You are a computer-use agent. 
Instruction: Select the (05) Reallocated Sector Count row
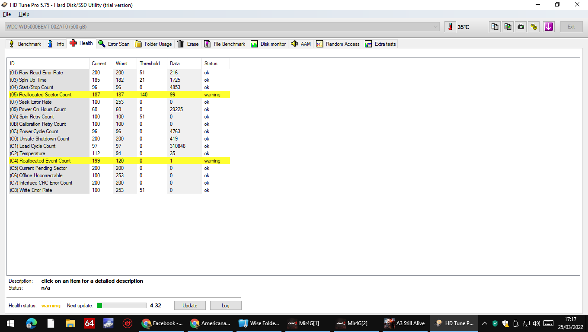(119, 95)
